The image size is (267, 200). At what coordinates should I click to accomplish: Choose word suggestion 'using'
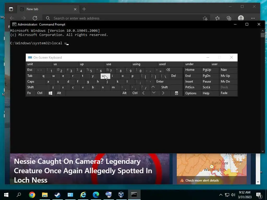pos(144,64)
